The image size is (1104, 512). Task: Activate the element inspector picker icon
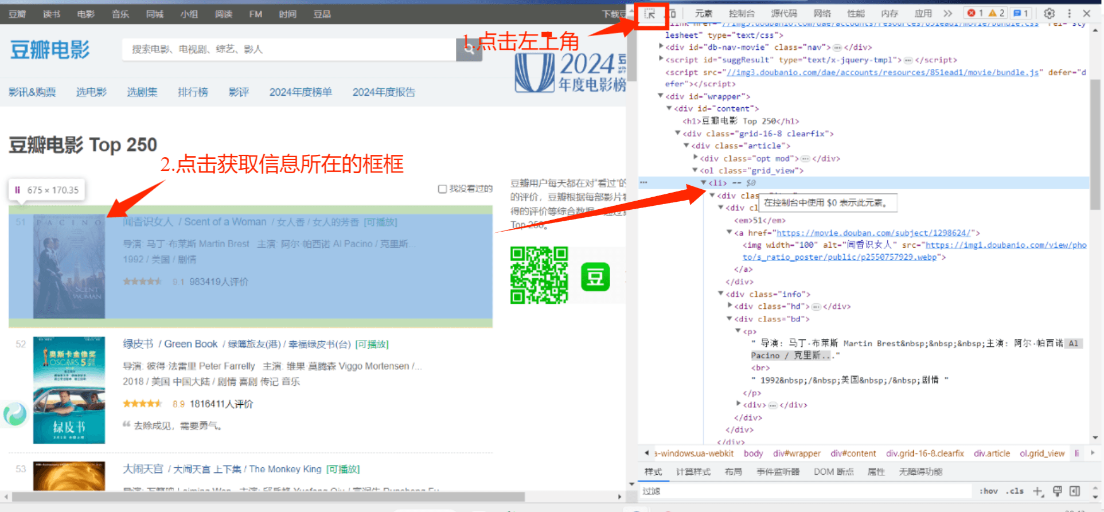650,14
